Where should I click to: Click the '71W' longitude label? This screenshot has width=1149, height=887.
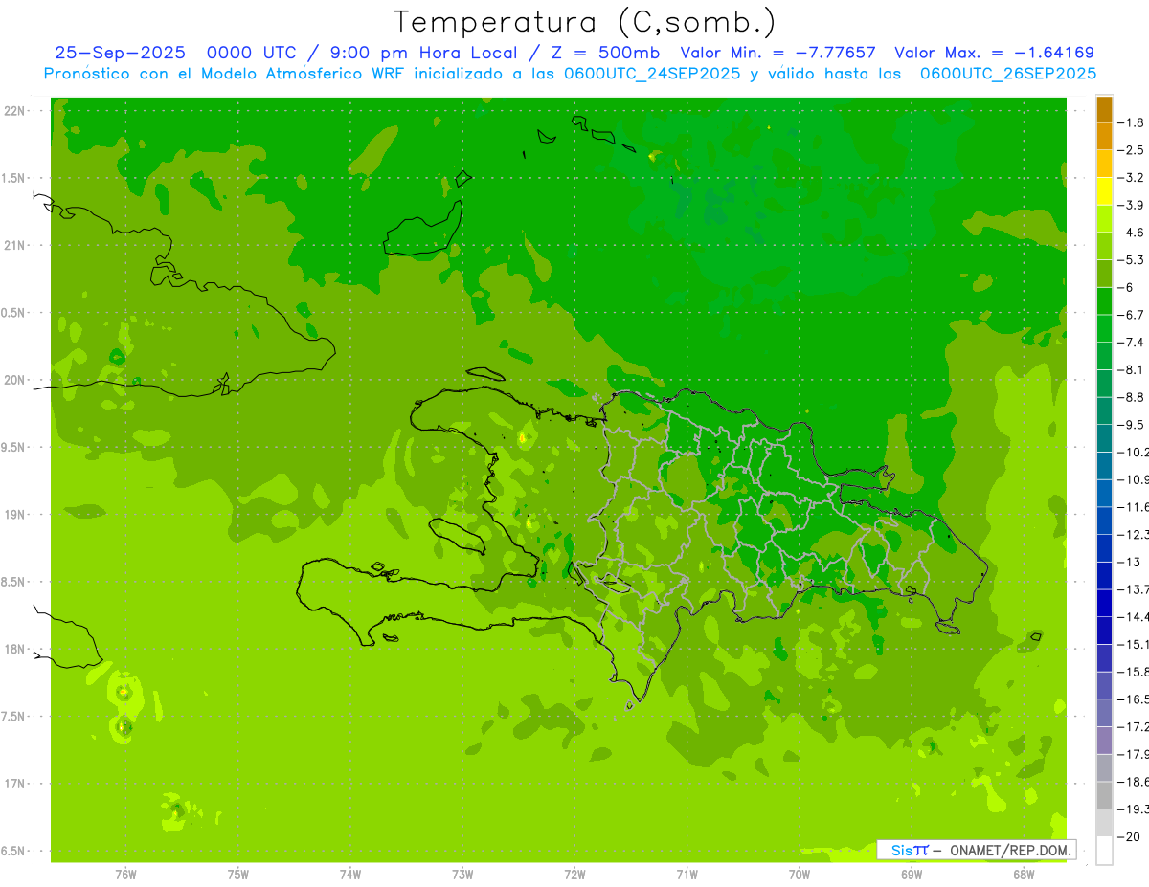(x=687, y=875)
